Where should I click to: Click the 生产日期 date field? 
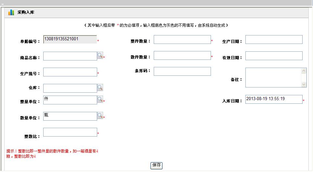point(274,40)
